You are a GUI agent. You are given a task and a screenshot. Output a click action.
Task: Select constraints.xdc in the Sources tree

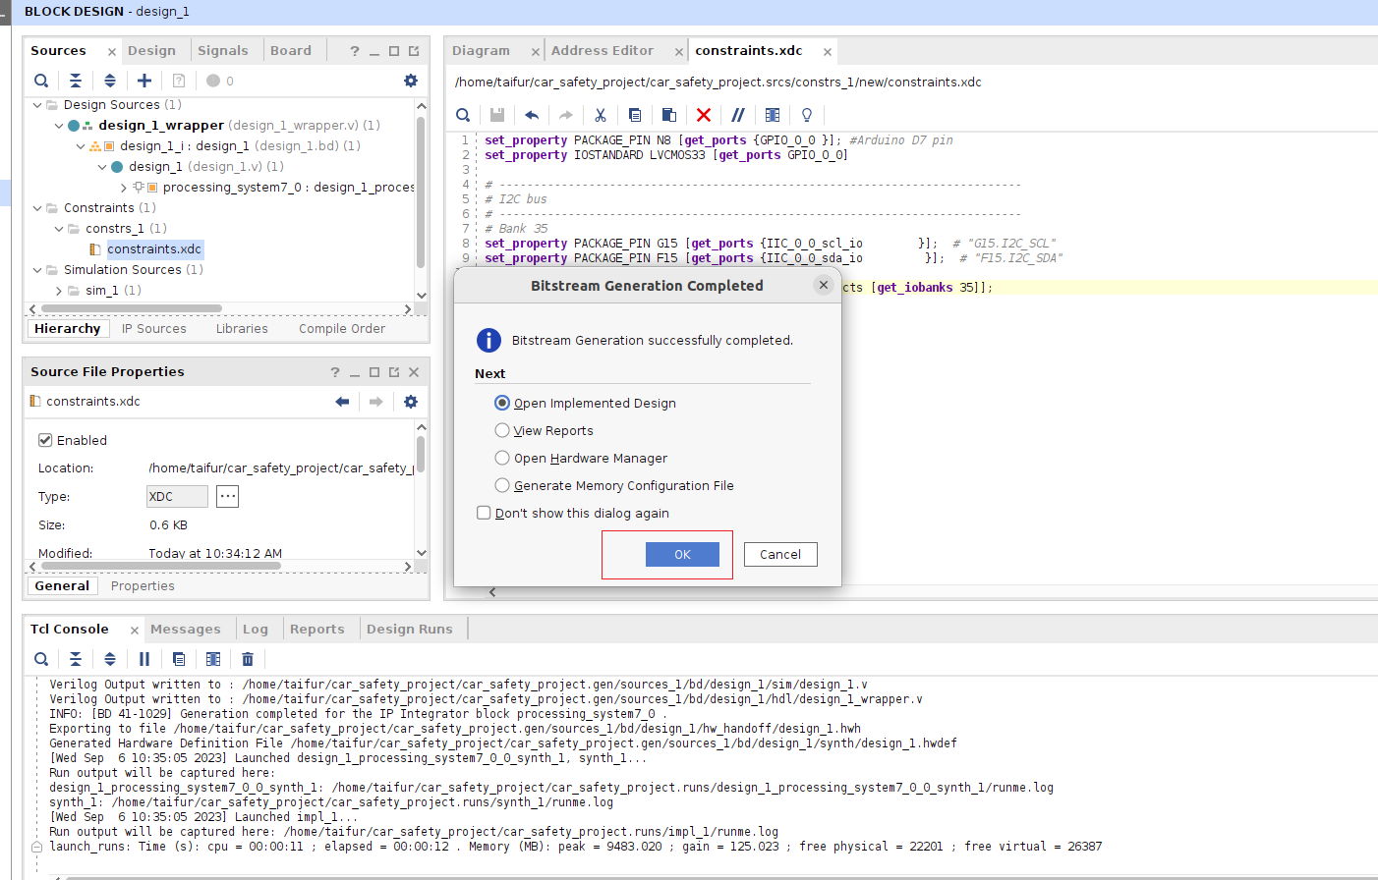pyautogui.click(x=154, y=249)
